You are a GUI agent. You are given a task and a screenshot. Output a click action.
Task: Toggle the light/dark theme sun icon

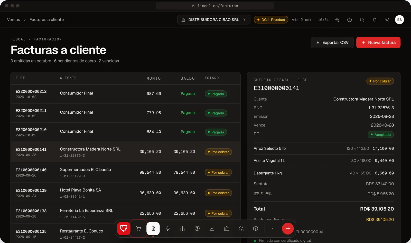click(387, 20)
